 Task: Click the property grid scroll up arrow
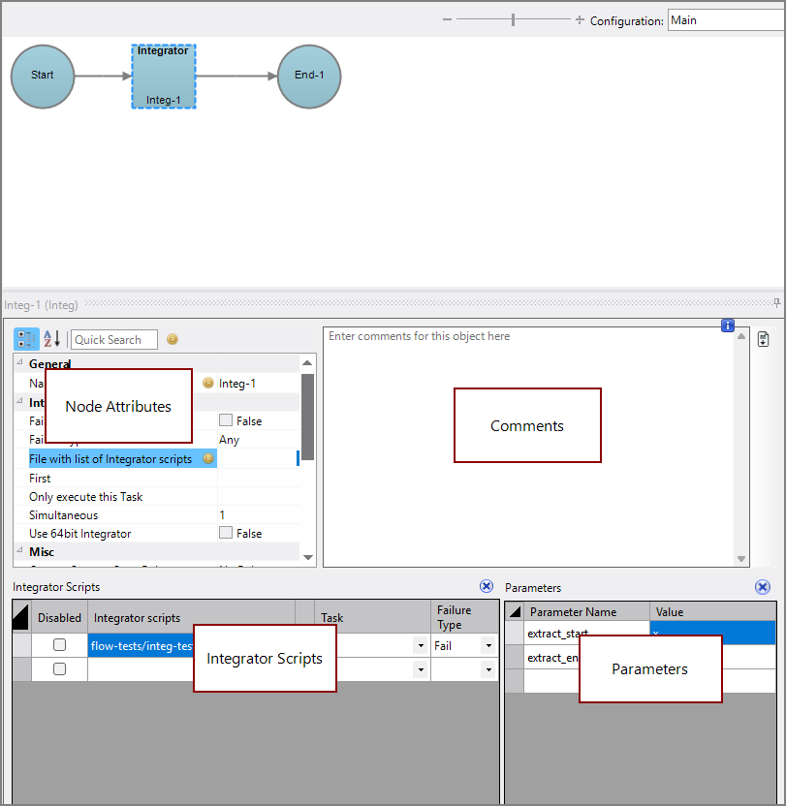tap(307, 363)
